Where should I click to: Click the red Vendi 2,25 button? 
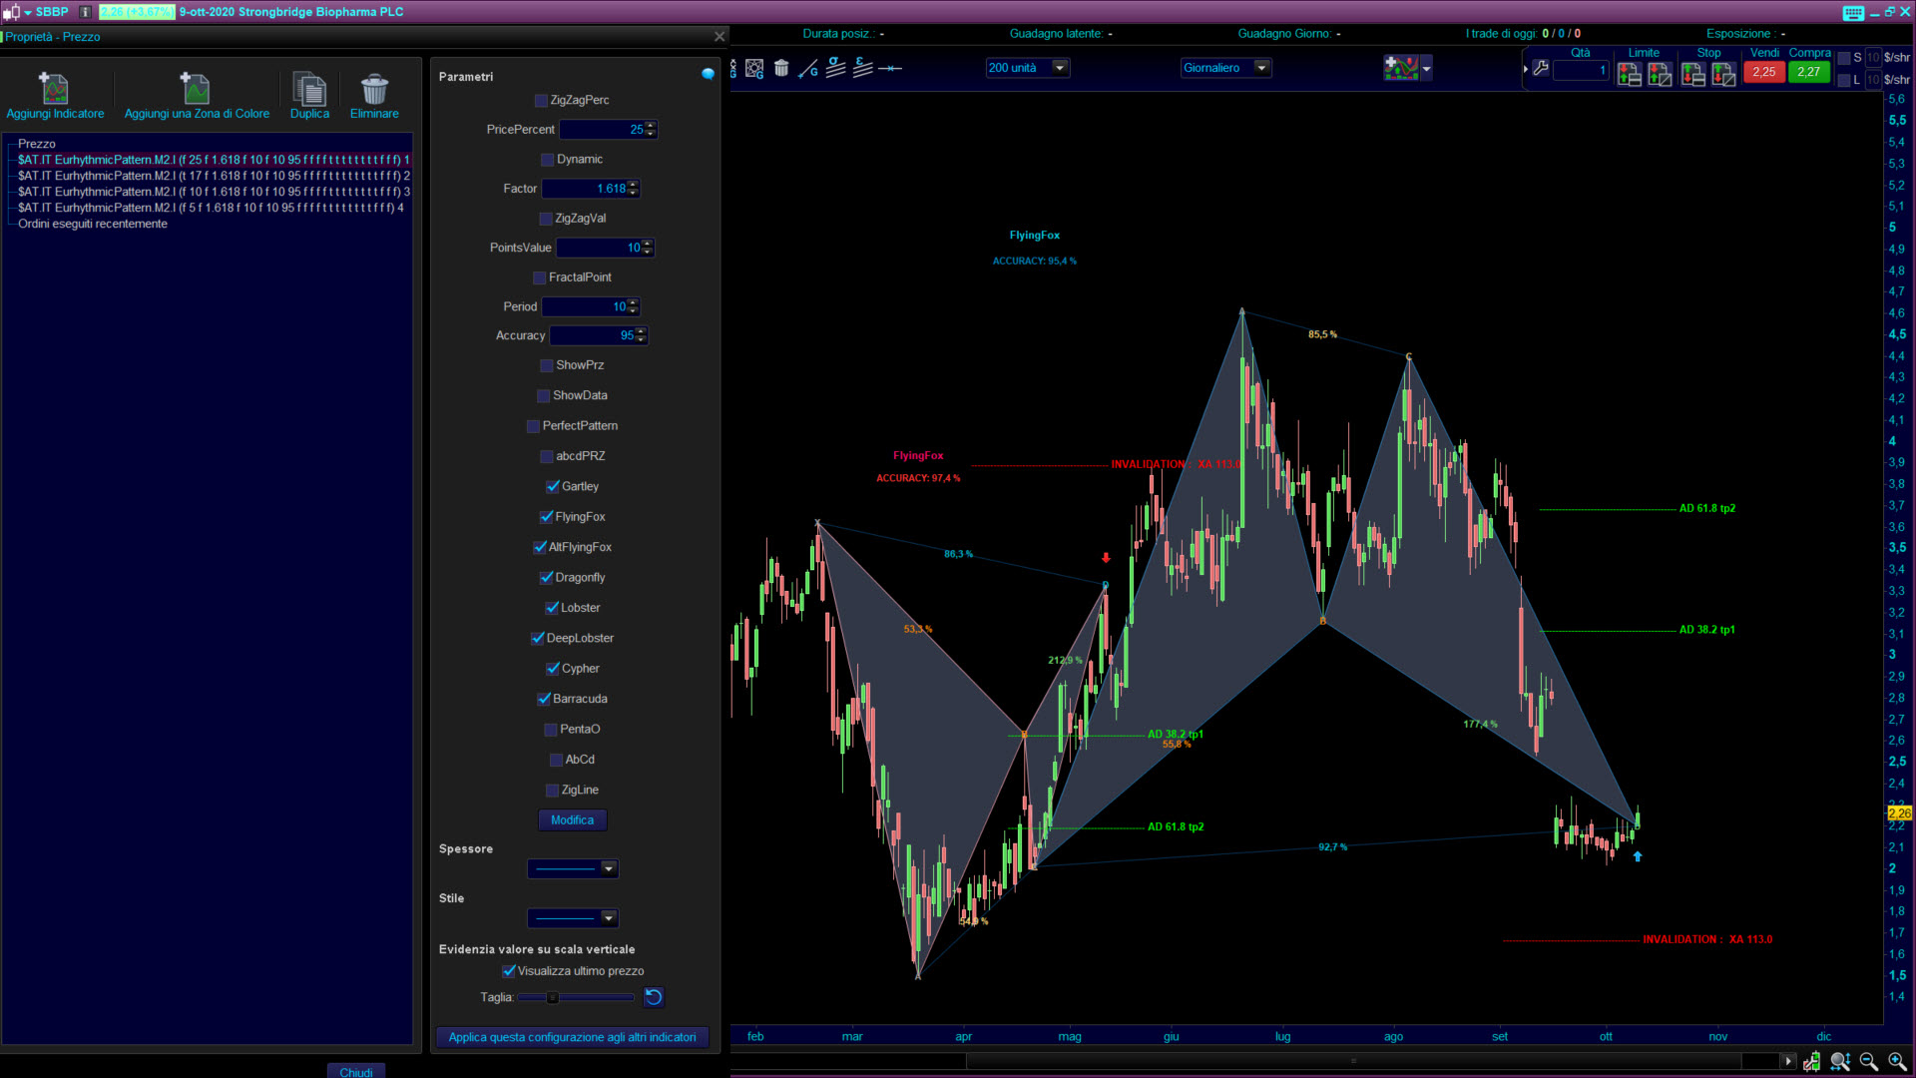pos(1763,72)
